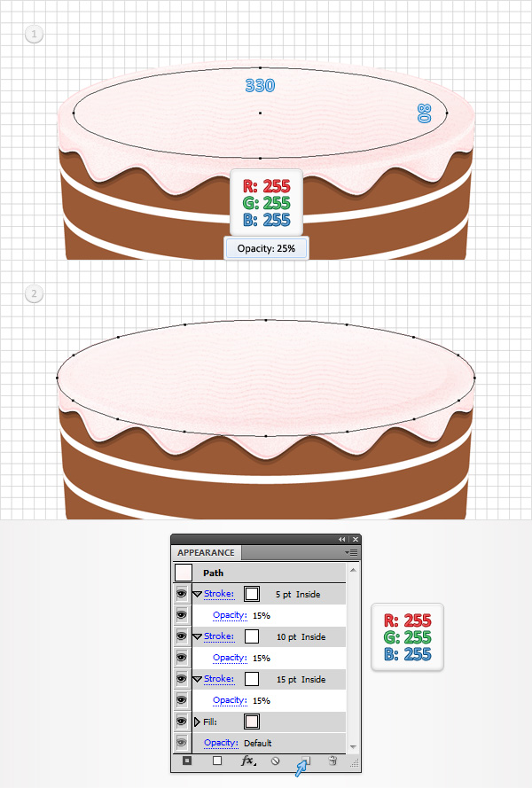Click the Appearance scrollbar down arrow

tap(353, 747)
